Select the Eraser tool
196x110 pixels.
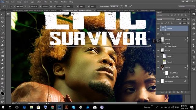pyautogui.click(x=2, y=52)
